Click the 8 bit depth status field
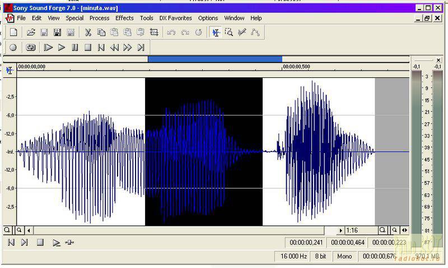Screen dimensions: 448x268 pos(320,256)
